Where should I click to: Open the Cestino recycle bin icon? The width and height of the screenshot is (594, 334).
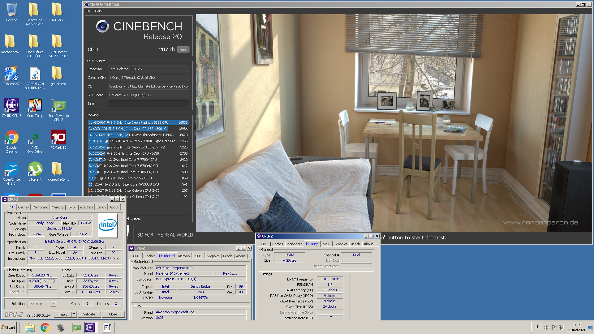[11, 12]
